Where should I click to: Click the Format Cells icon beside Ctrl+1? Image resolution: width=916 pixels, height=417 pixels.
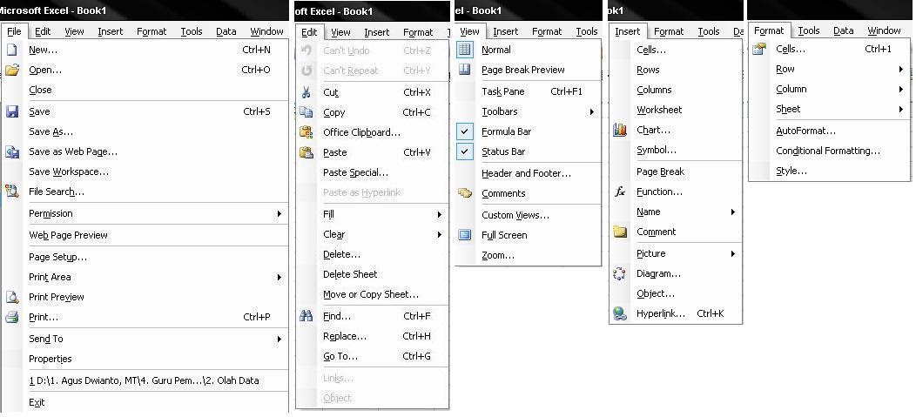coord(759,50)
